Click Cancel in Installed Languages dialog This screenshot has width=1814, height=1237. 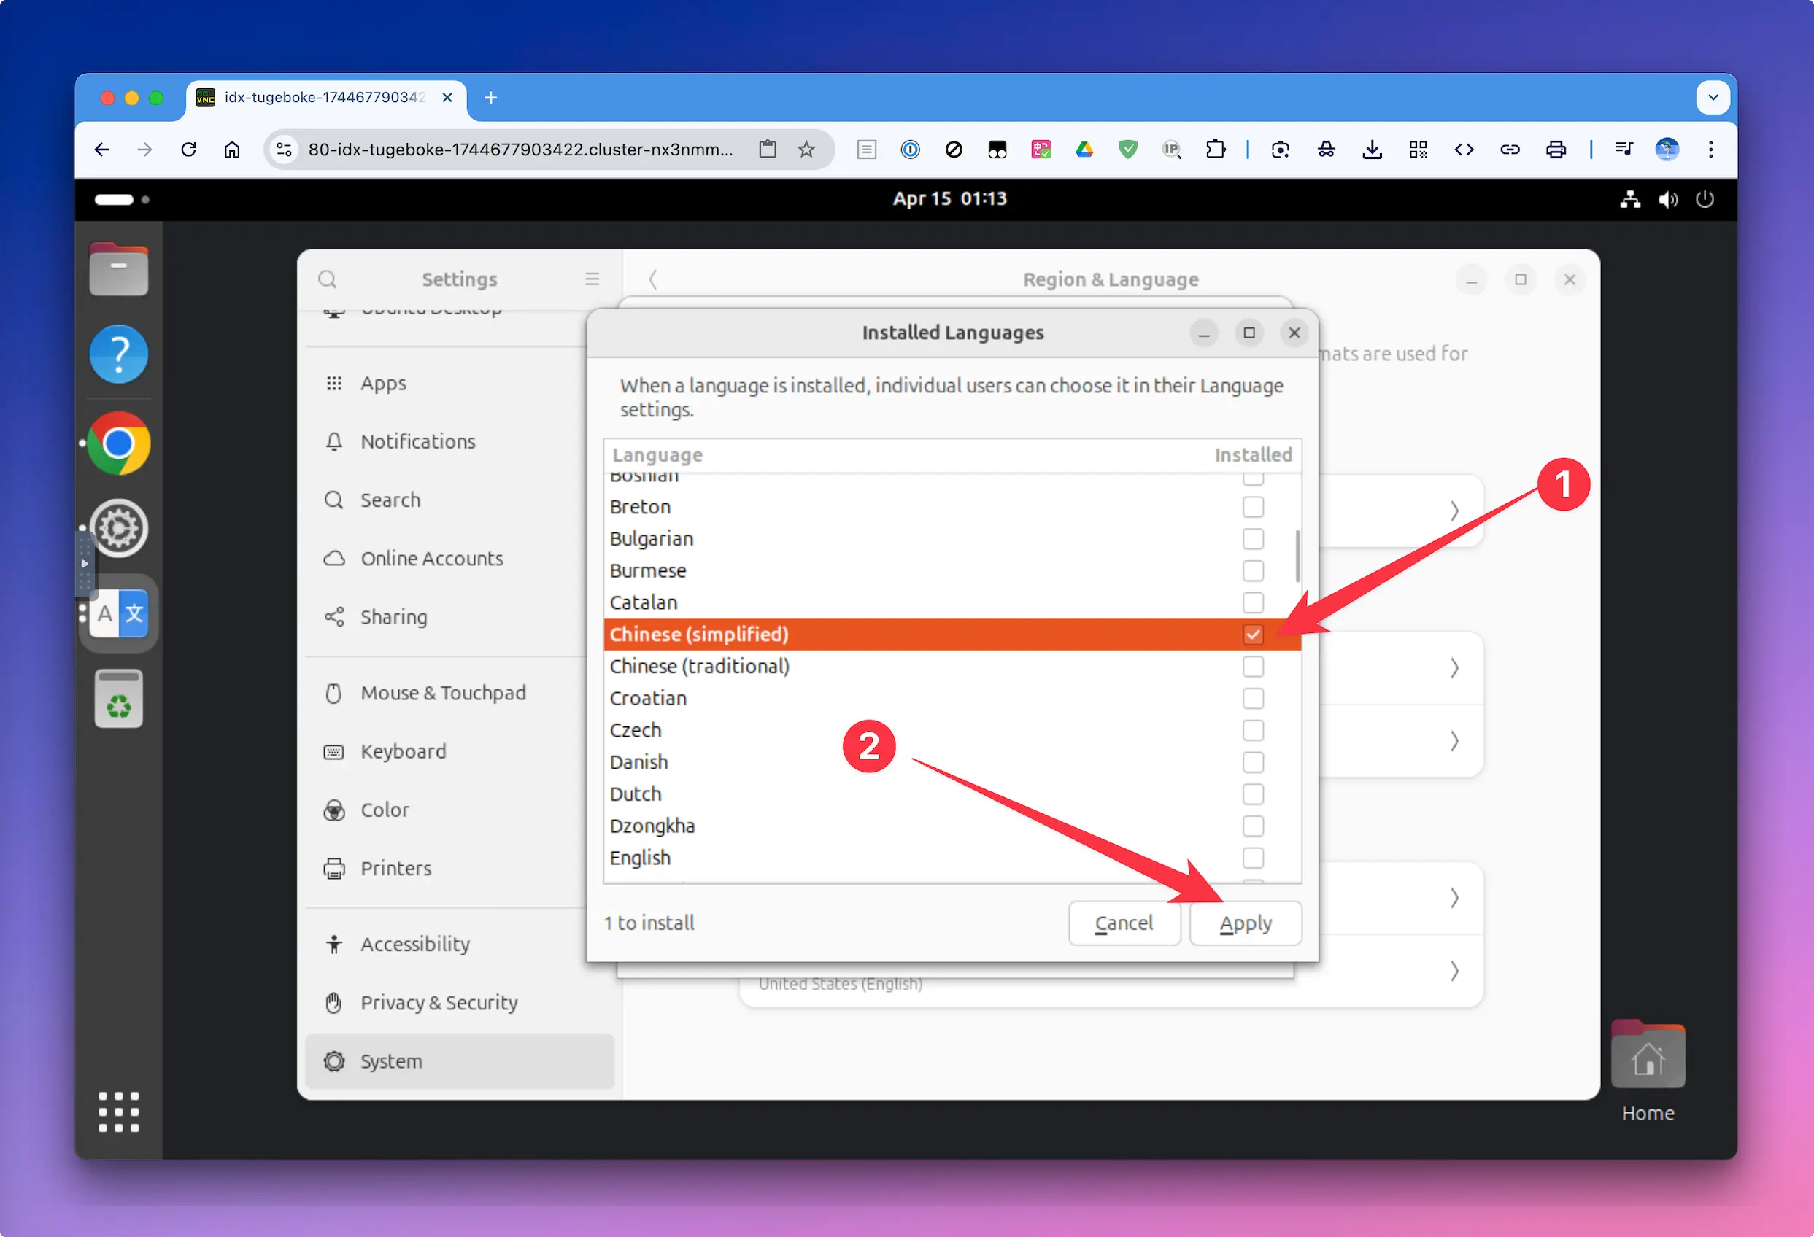pos(1124,923)
